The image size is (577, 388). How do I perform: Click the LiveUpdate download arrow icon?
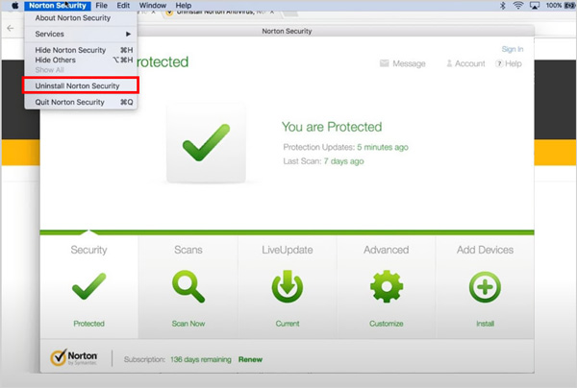coord(288,286)
